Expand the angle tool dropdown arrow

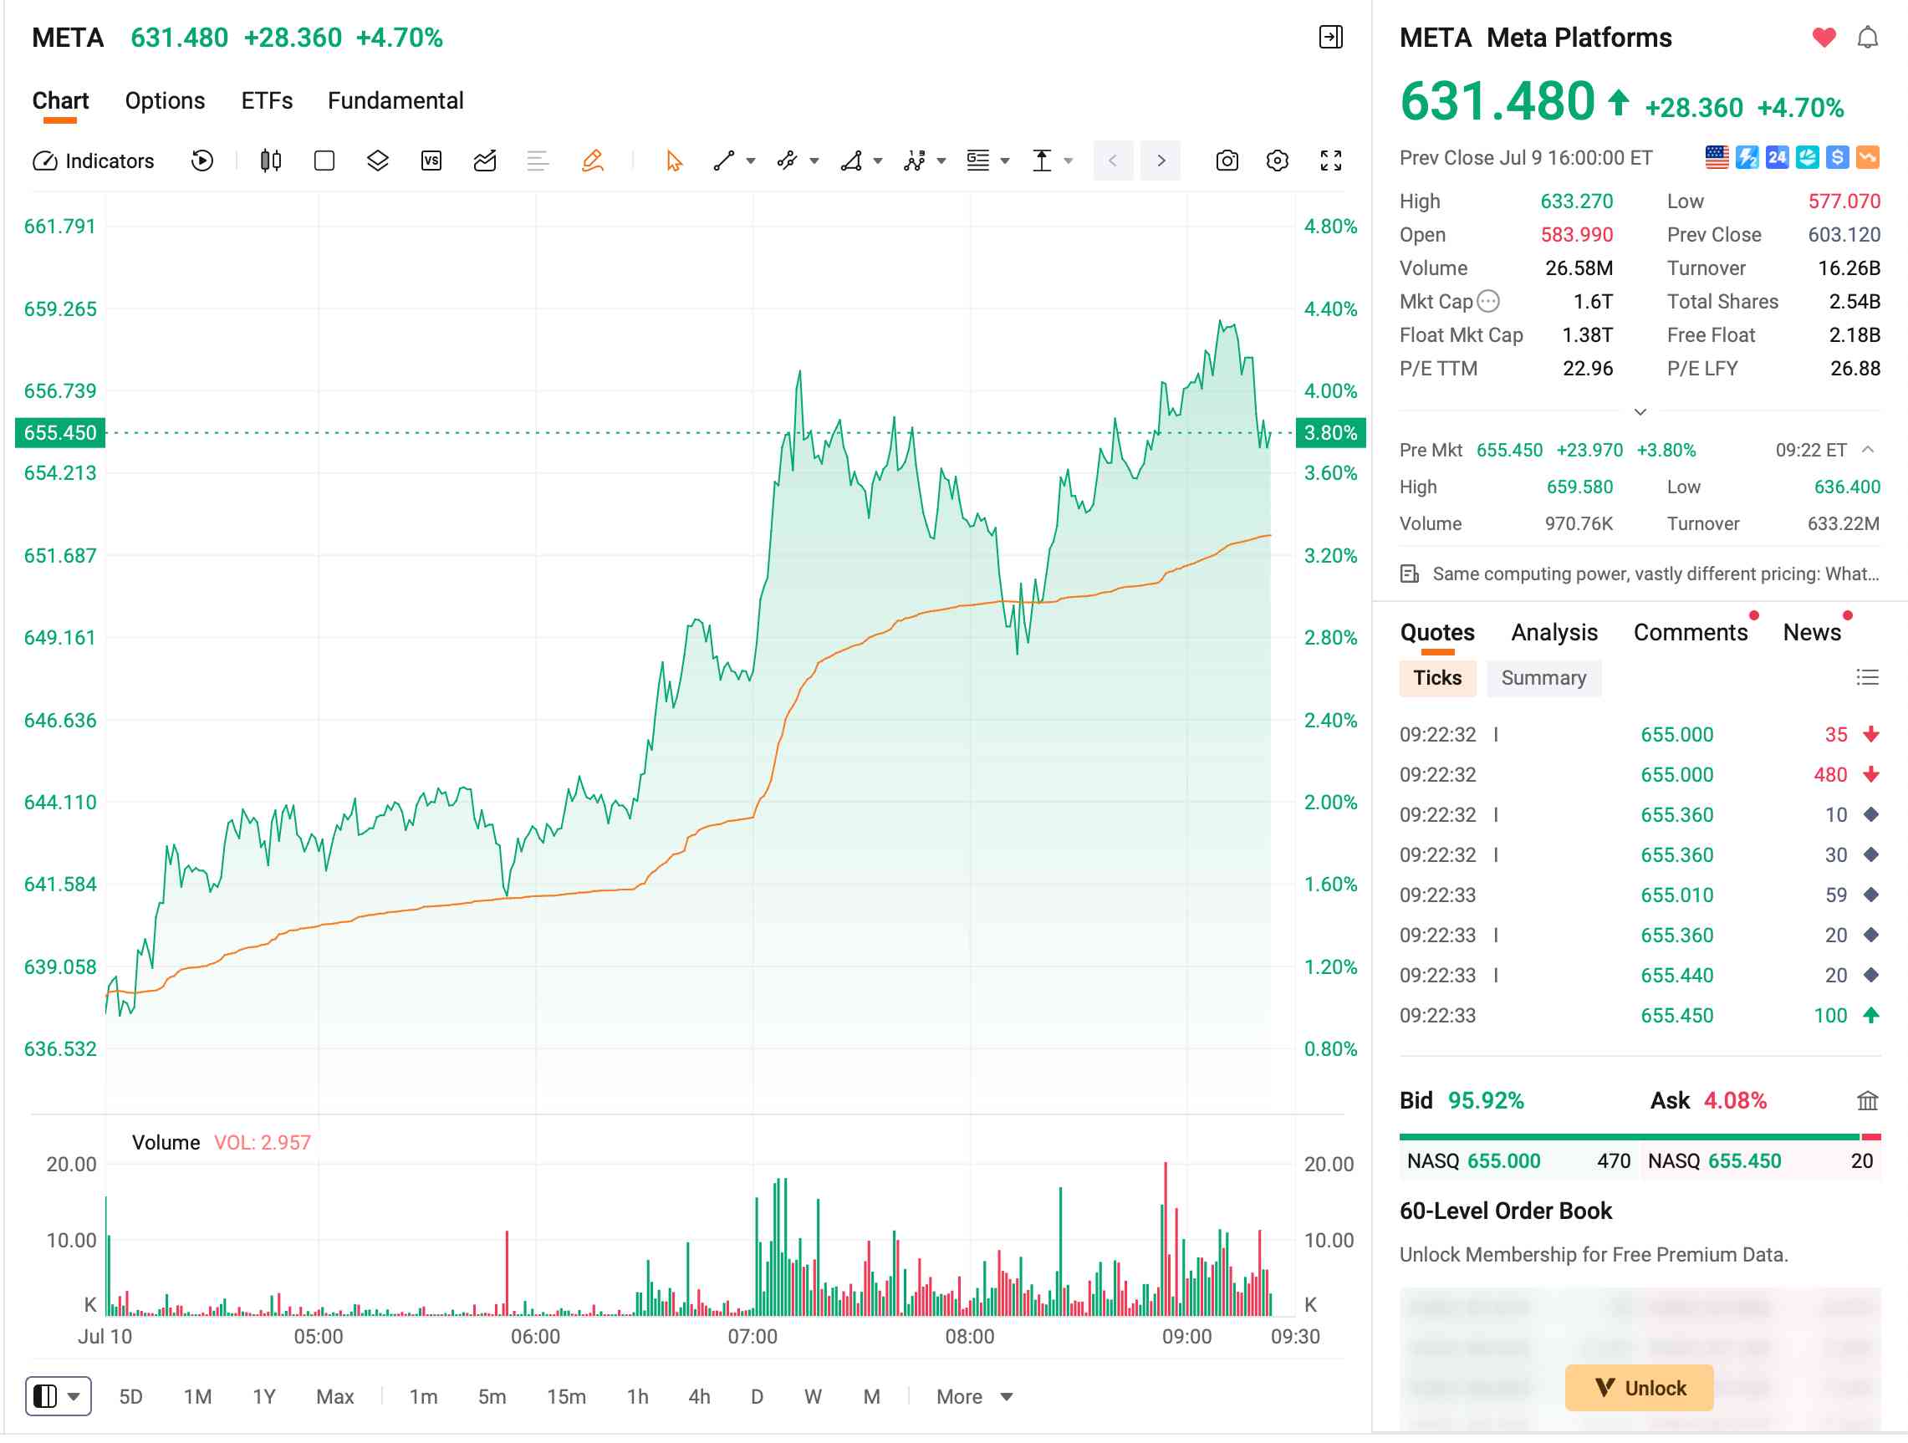tap(877, 161)
